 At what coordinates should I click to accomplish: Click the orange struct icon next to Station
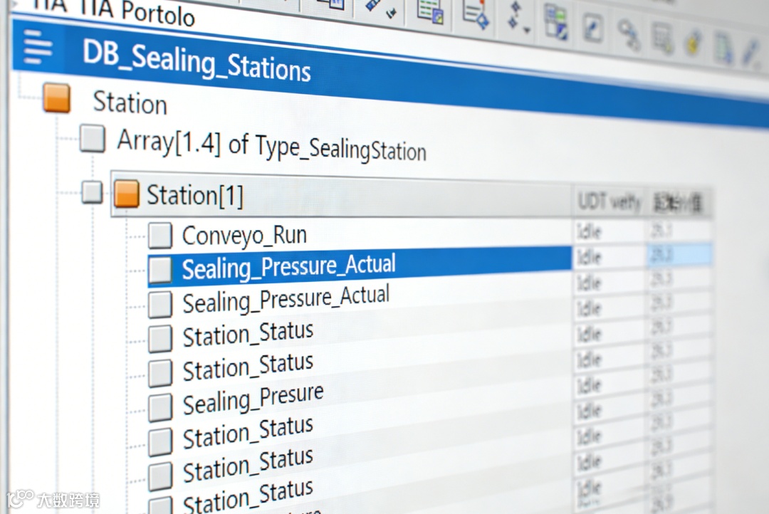[x=57, y=98]
